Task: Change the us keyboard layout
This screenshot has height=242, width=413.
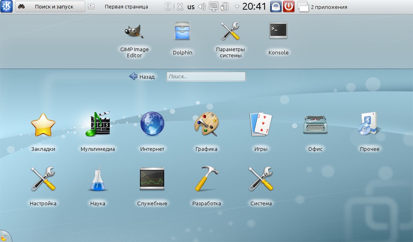Action: point(191,7)
